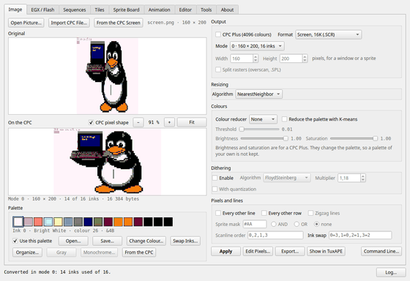
Task: Click Swap Inks button
Action: (x=185, y=241)
